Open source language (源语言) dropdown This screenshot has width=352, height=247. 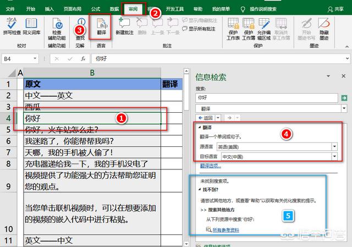tap(335, 147)
